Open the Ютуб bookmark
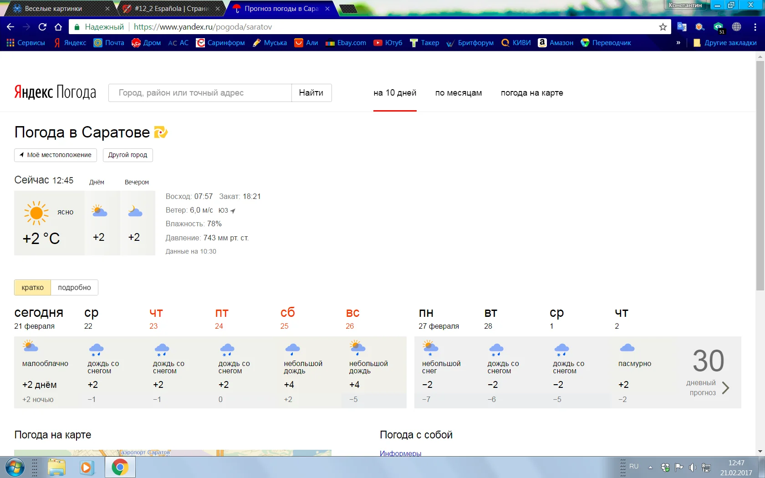This screenshot has height=478, width=765. [388, 43]
